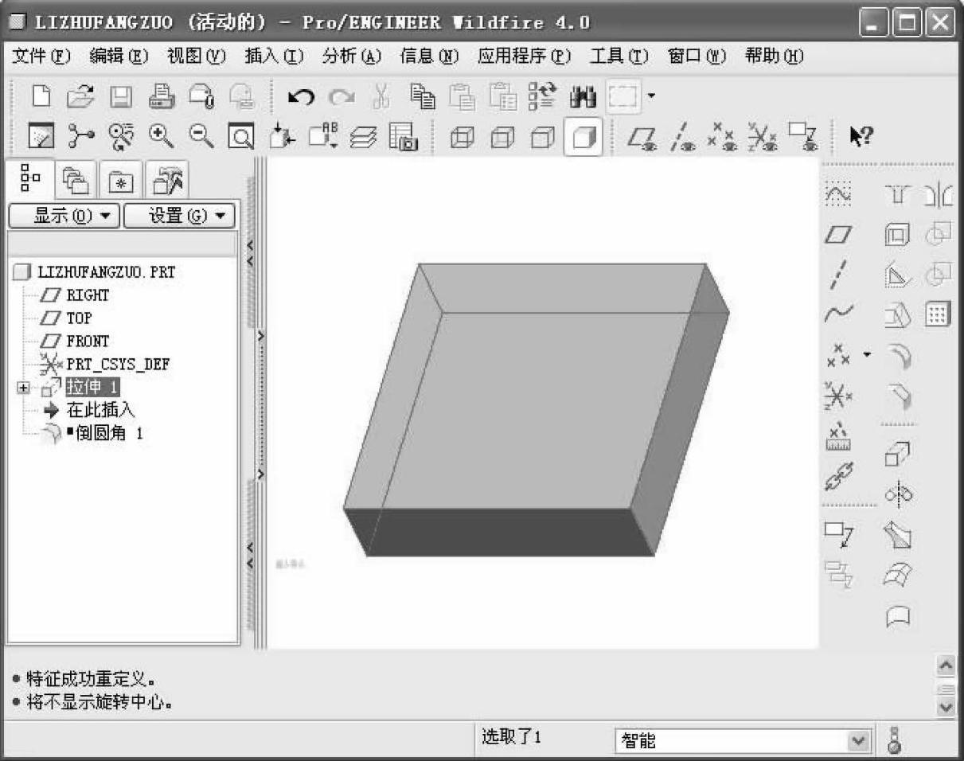Image resolution: width=964 pixels, height=761 pixels.
Task: Open the 文件 menu
Action: pyautogui.click(x=41, y=57)
